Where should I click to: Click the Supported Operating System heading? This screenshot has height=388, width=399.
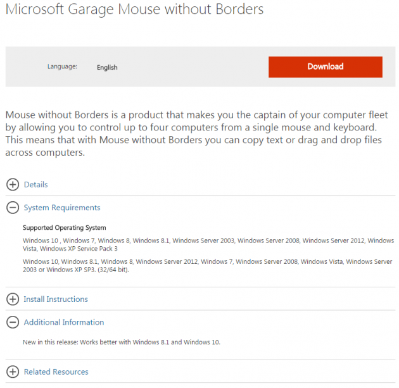coord(64,228)
